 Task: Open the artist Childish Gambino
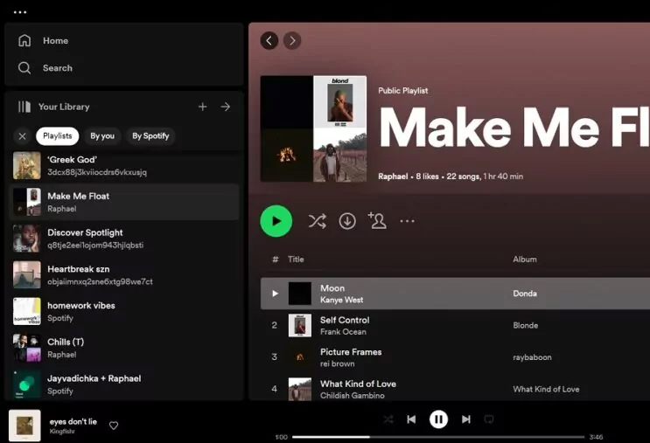(353, 396)
